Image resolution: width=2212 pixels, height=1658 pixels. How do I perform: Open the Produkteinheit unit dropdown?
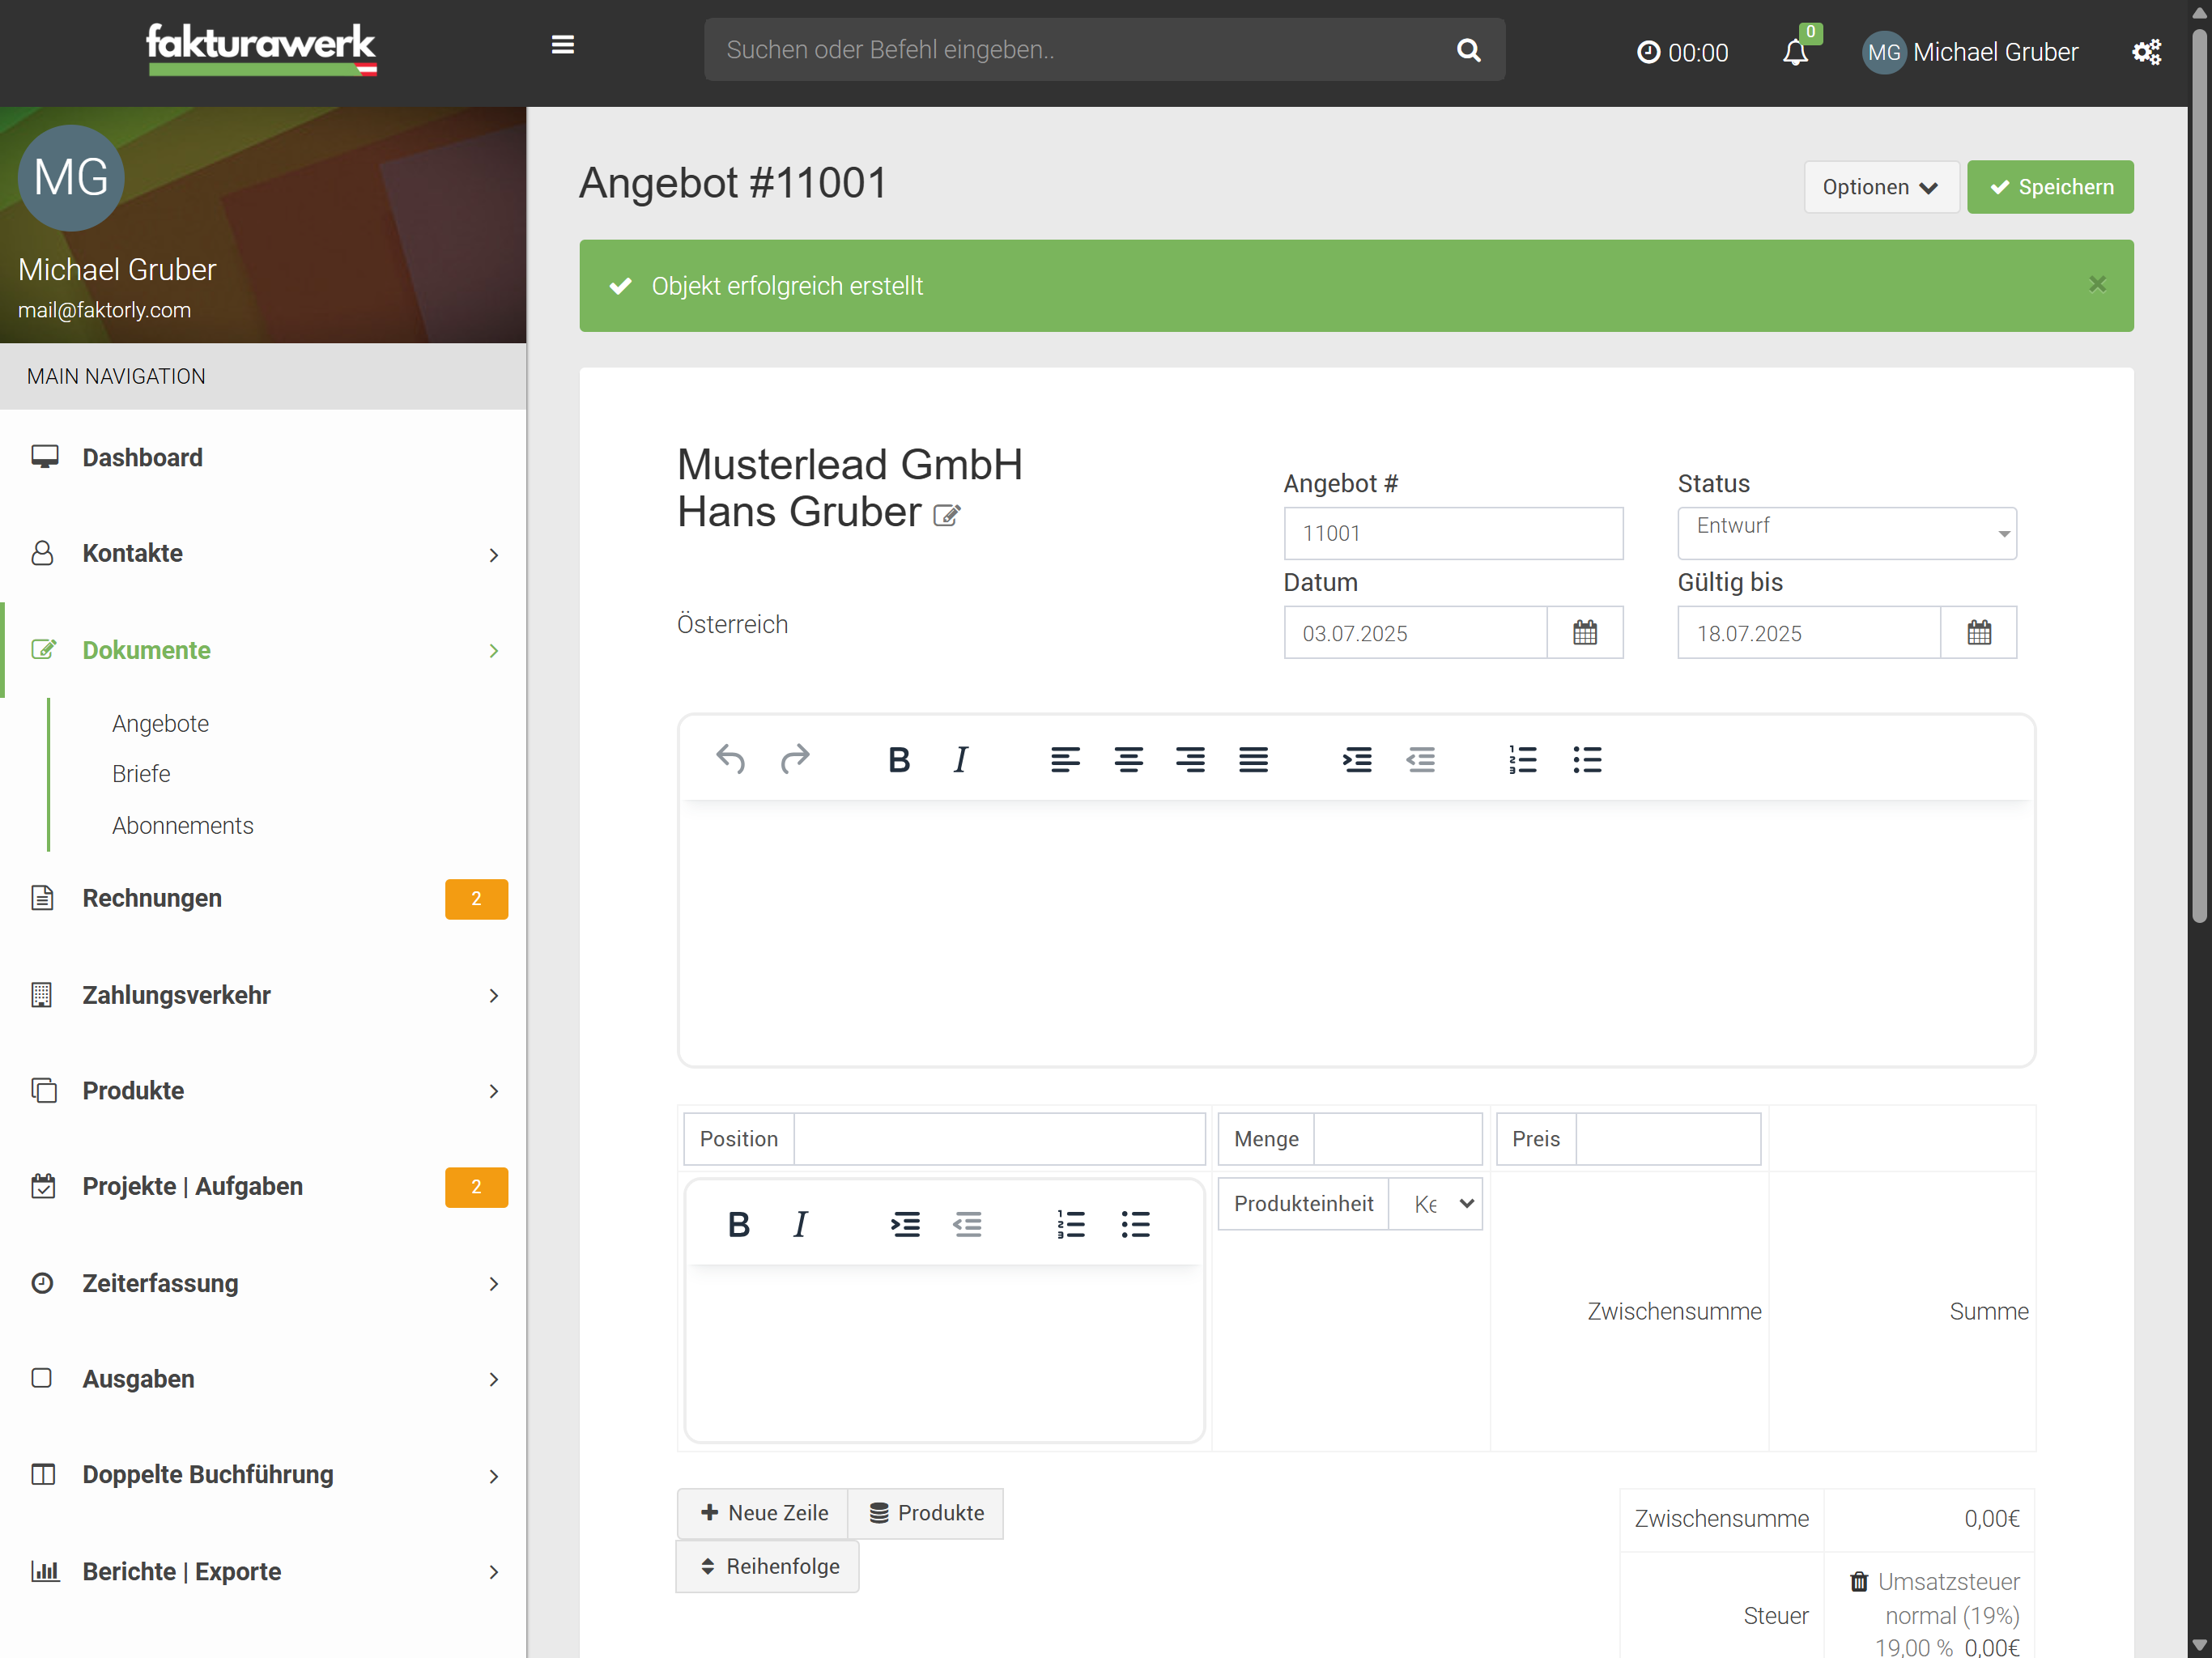[x=1437, y=1204]
